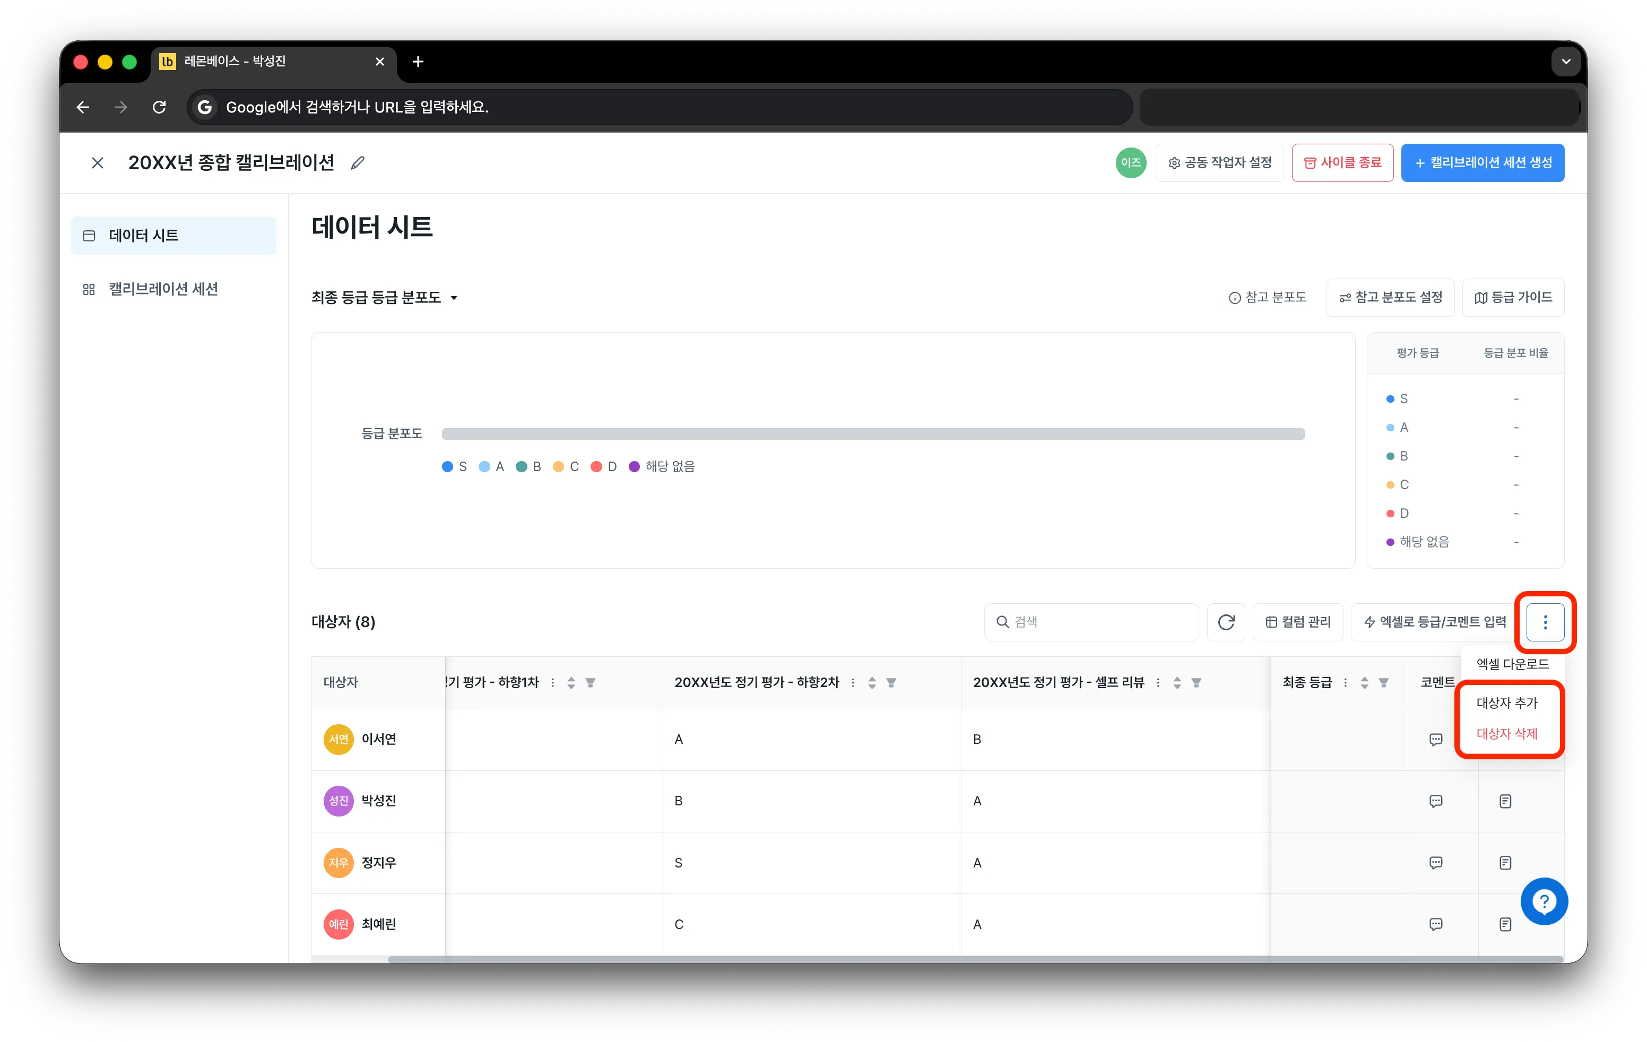Close the calibration cycle with X icon
1647x1042 pixels.
98,163
